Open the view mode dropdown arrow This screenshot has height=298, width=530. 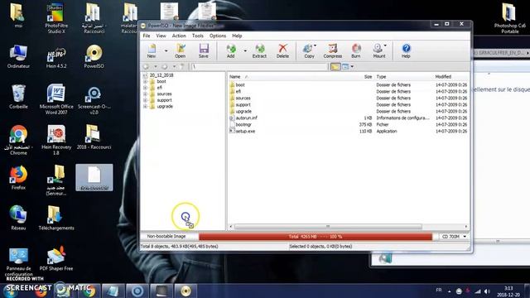tap(352, 67)
